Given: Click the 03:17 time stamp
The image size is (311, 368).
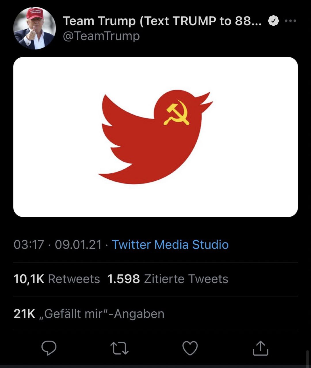Looking at the screenshot, I should click(29, 245).
